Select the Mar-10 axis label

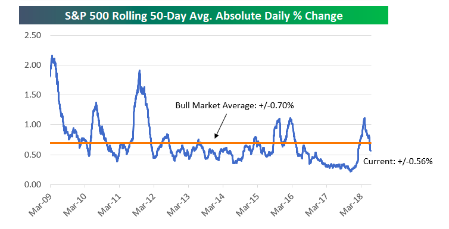tap(75, 204)
